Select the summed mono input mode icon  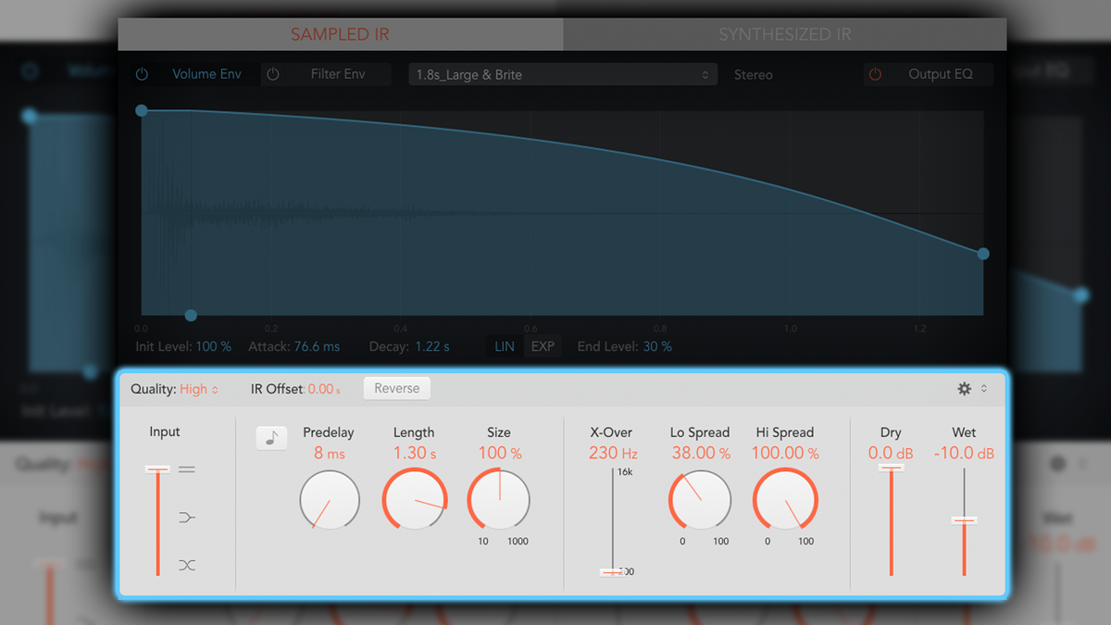pos(185,517)
